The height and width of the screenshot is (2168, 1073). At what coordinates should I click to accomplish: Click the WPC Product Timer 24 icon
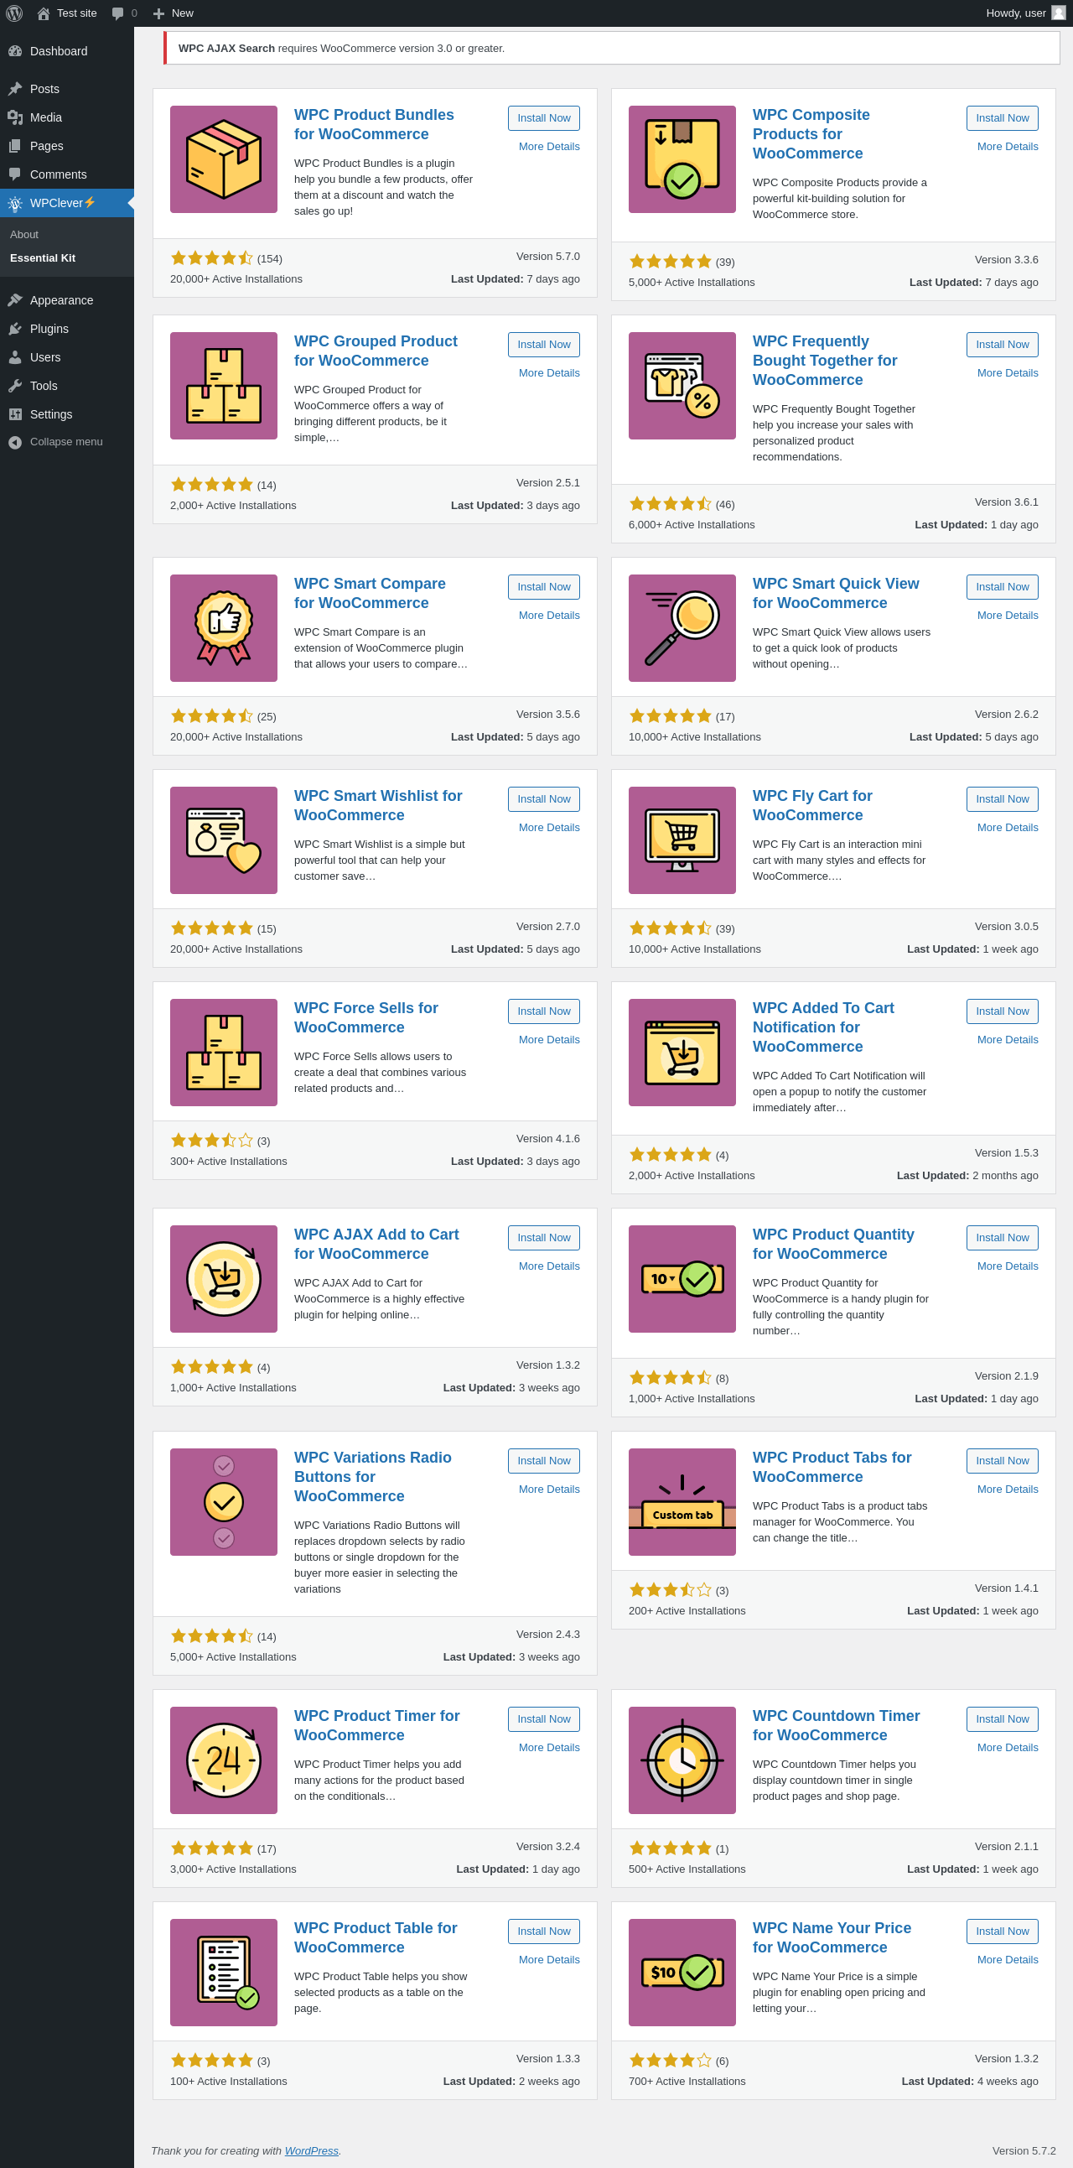click(224, 1760)
